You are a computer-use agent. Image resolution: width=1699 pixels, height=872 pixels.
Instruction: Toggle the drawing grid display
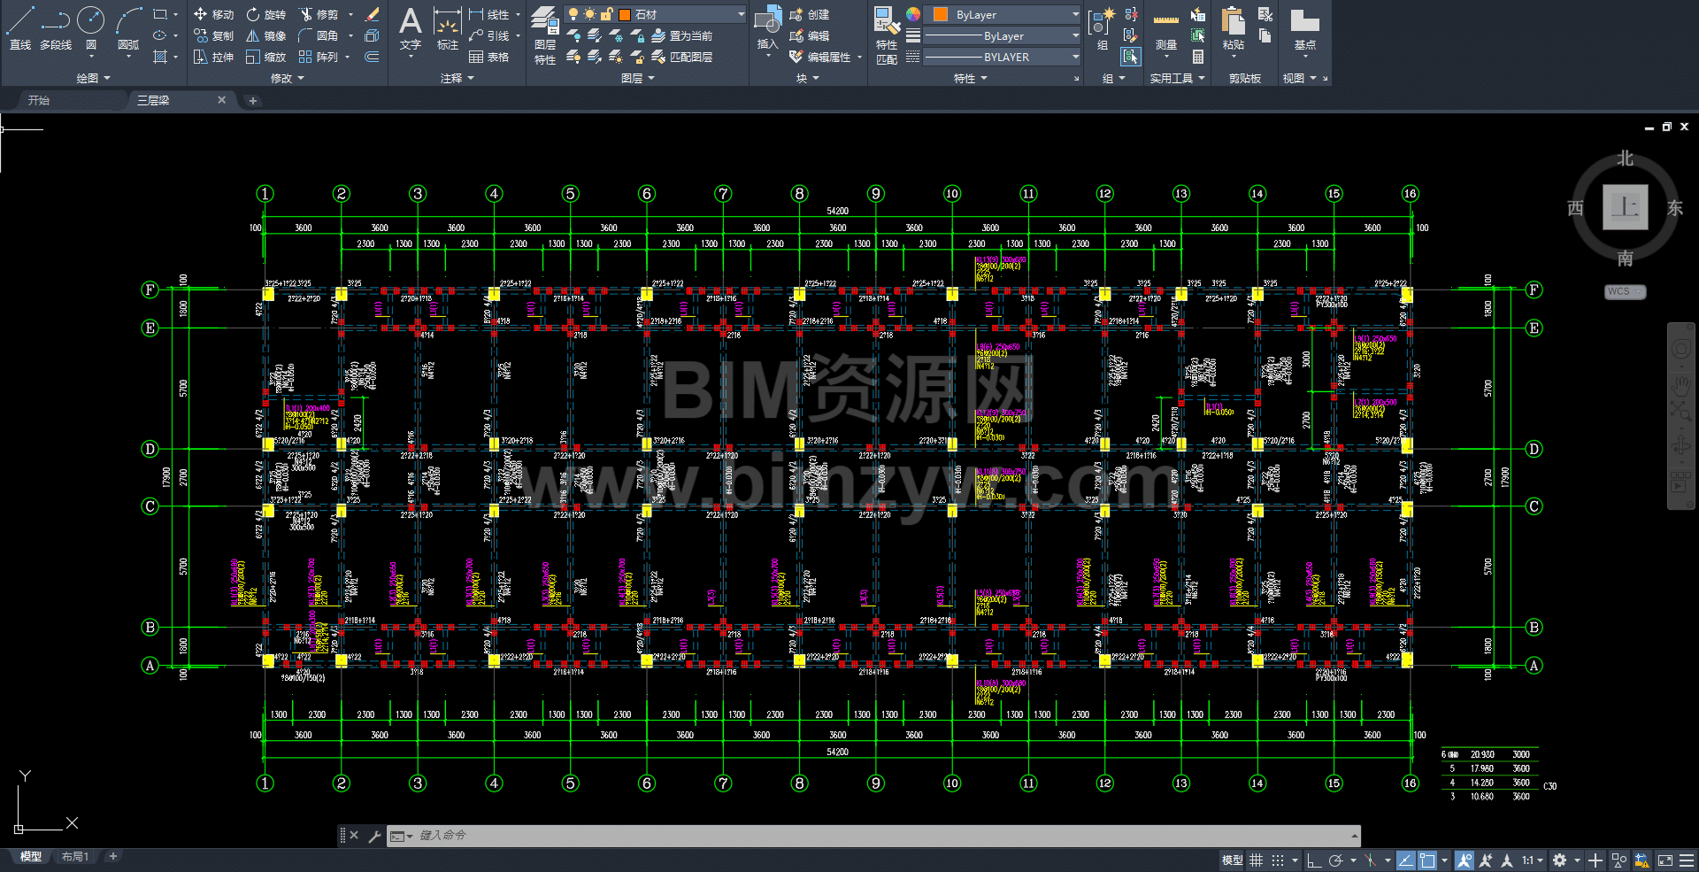[x=1256, y=860]
